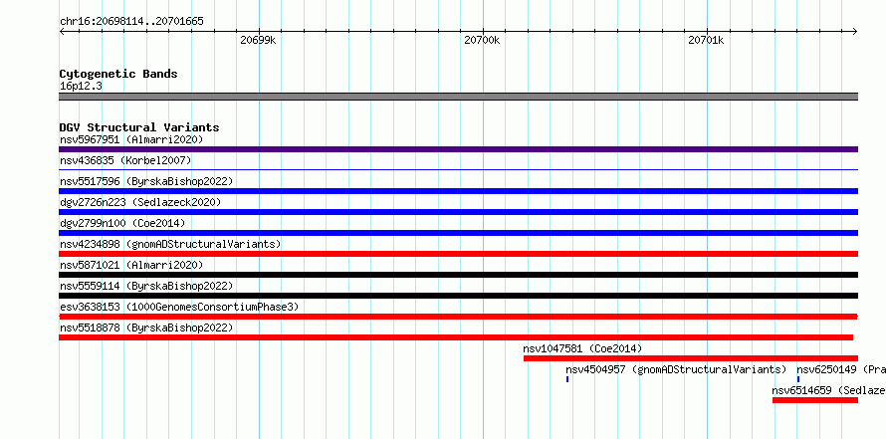This screenshot has width=886, height=439.
Task: Select the thin nsv436835 variant line
Action: [x=458, y=169]
